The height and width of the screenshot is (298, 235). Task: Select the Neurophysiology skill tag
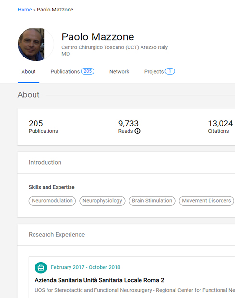tap(102, 201)
